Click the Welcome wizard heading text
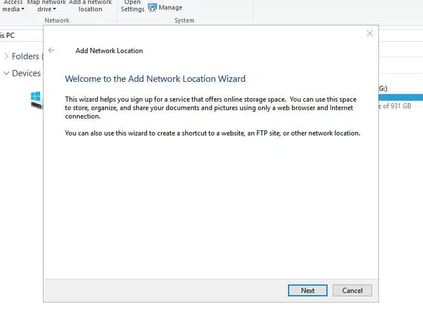The image size is (423, 333). click(155, 79)
